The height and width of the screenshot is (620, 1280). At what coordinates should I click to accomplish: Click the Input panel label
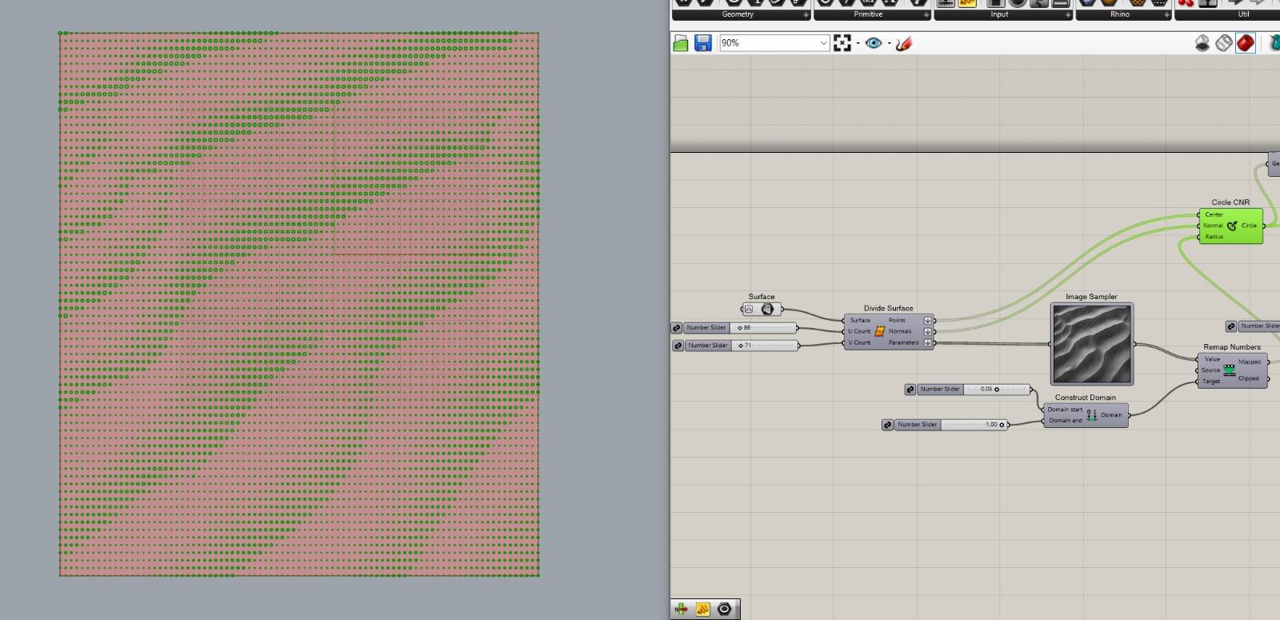tap(999, 14)
